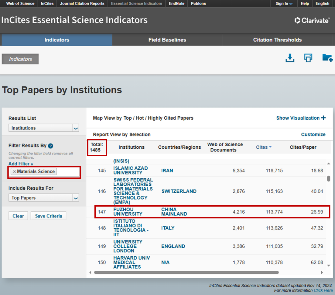The width and height of the screenshot is (335, 295).
Task: Click the print report icon
Action: [x=308, y=58]
